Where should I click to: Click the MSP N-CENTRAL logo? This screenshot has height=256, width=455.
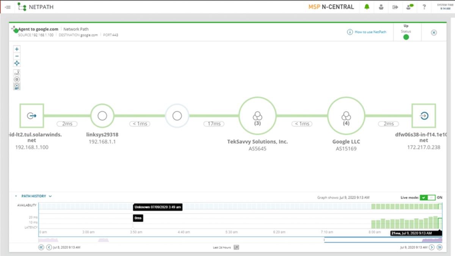coord(331,7)
